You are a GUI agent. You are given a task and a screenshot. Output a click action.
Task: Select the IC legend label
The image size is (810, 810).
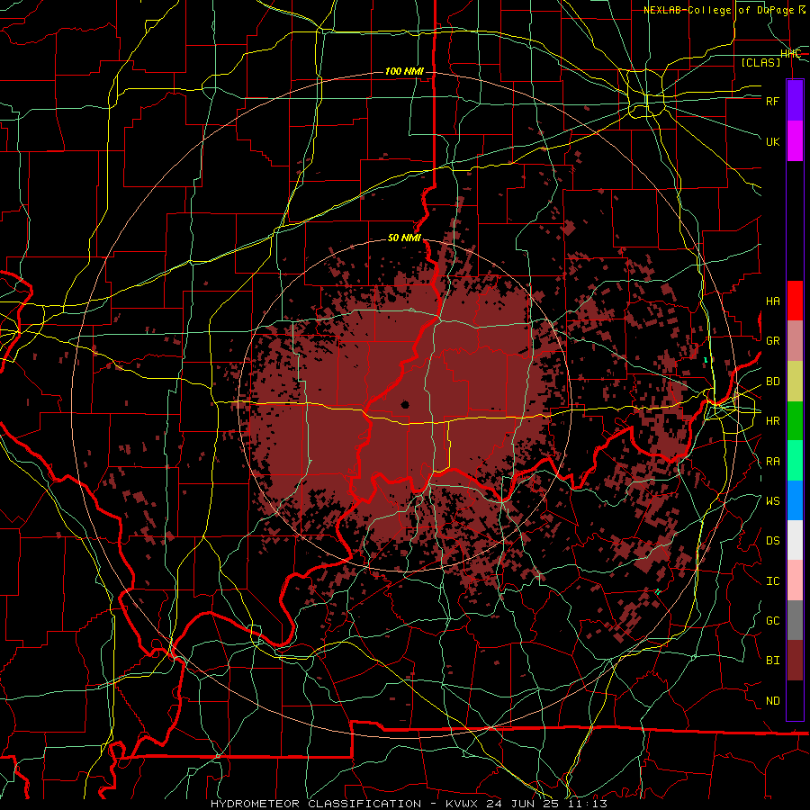773,581
